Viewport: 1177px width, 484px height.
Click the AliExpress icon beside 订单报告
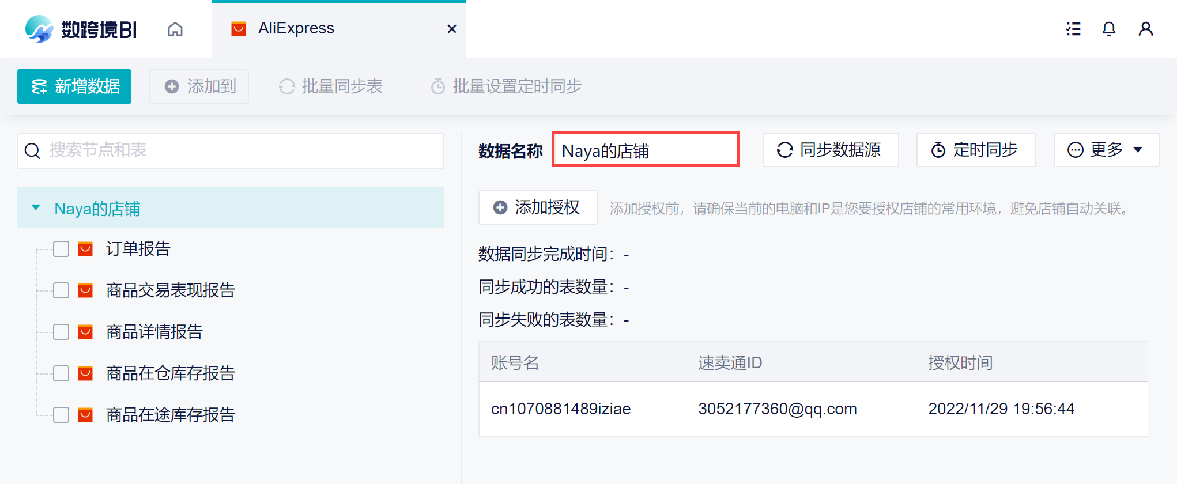pos(85,249)
